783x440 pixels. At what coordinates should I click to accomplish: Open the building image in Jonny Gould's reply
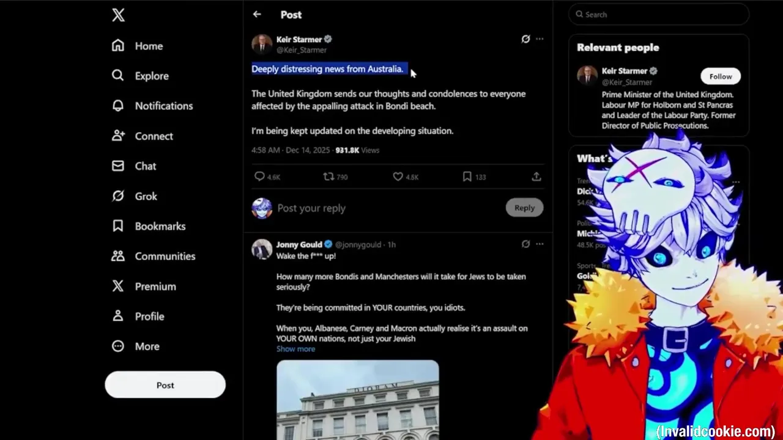click(358, 400)
